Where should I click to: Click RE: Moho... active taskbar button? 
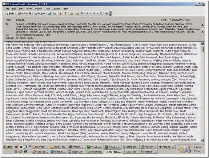coord(113,152)
